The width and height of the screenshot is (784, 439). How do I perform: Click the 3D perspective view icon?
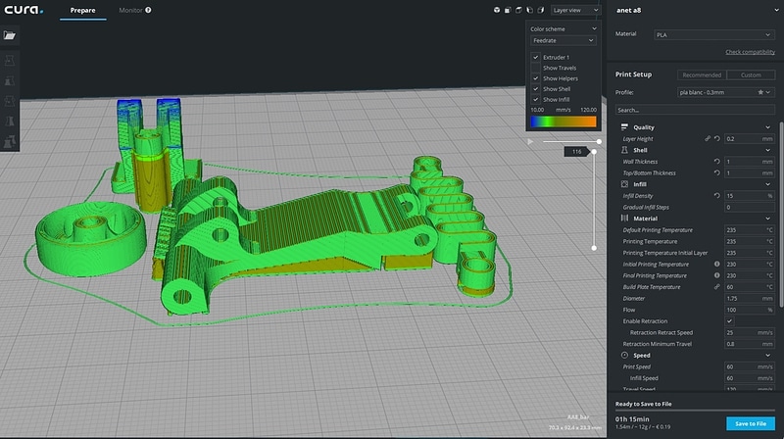pos(497,10)
